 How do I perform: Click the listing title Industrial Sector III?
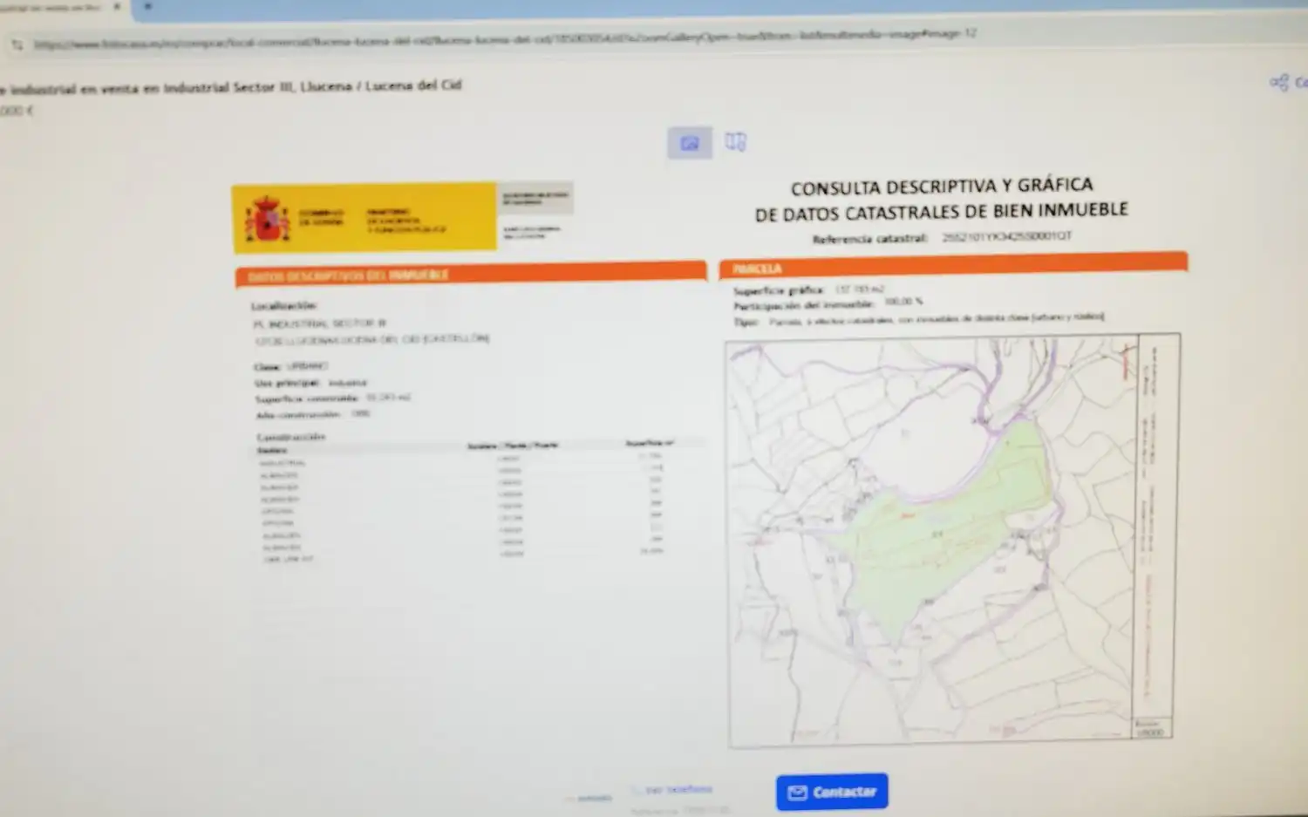pos(231,87)
